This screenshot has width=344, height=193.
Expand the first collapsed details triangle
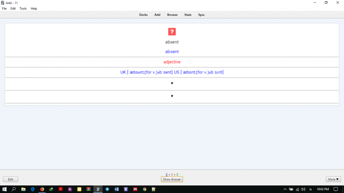tap(172, 83)
